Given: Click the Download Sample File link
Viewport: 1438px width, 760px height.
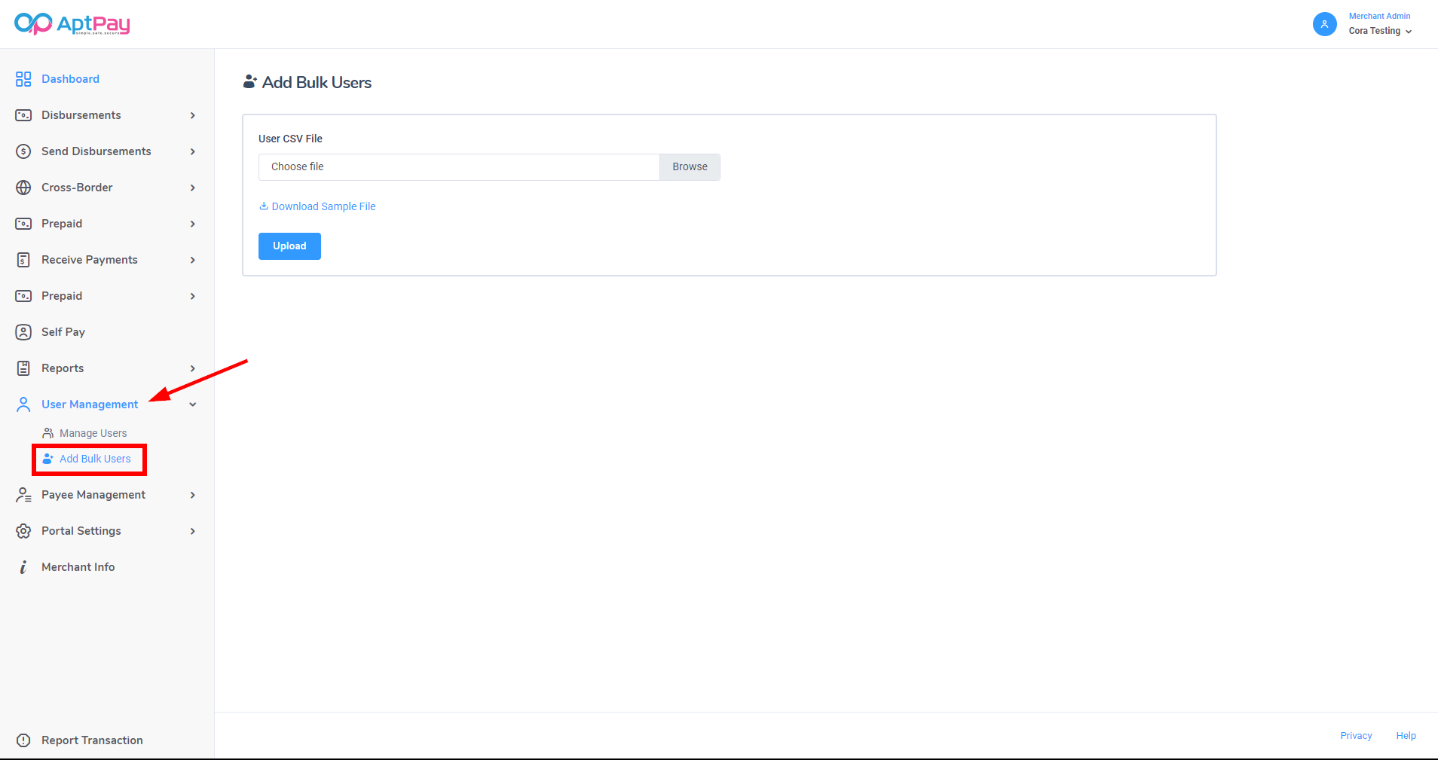Looking at the screenshot, I should click(x=323, y=206).
